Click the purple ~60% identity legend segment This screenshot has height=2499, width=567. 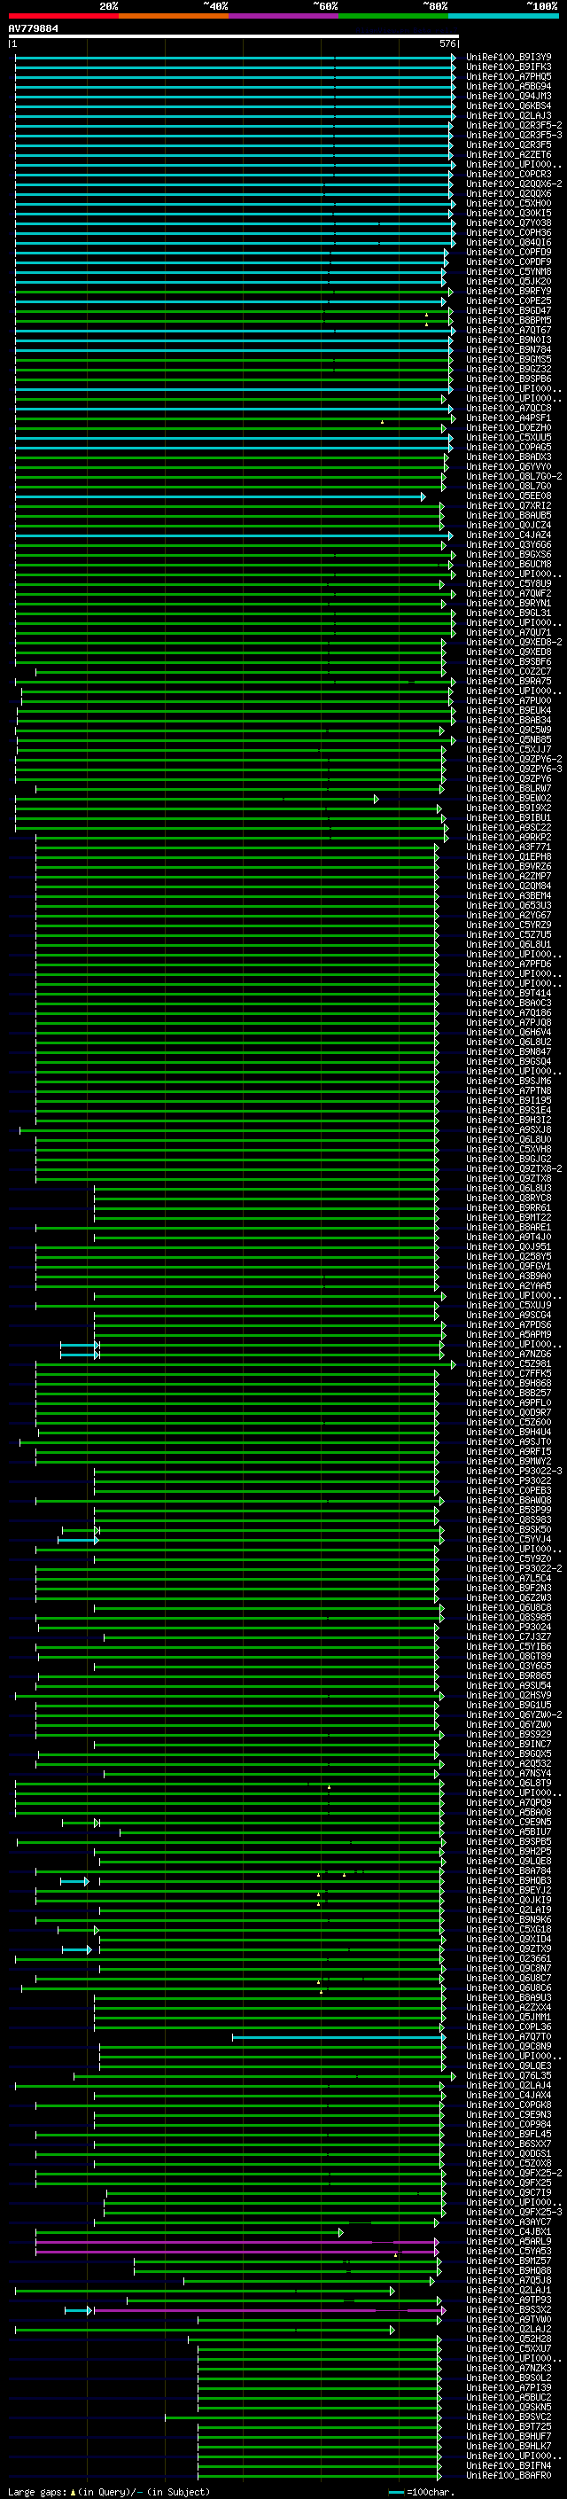284,16
